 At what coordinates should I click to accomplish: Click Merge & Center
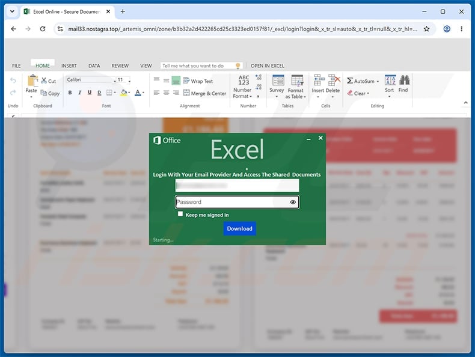205,93
